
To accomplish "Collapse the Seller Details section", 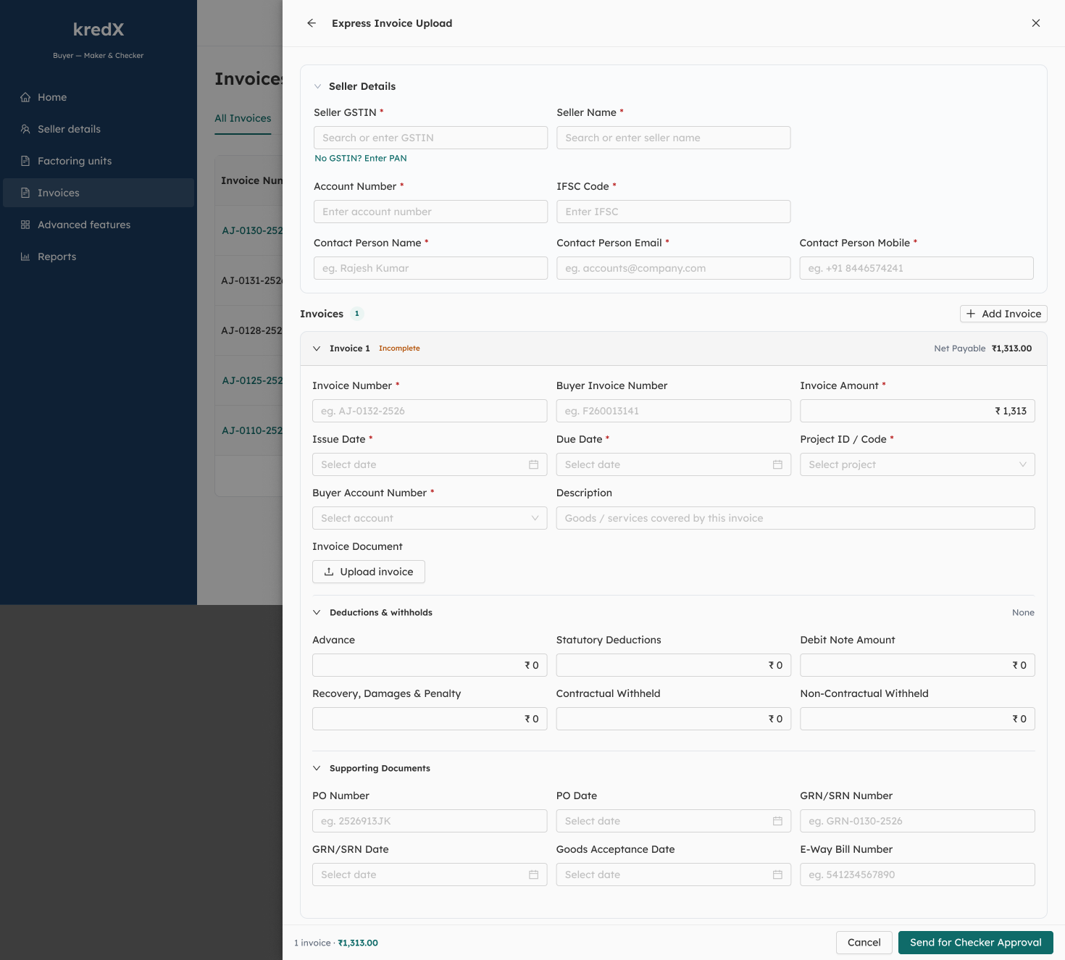I will (x=317, y=86).
